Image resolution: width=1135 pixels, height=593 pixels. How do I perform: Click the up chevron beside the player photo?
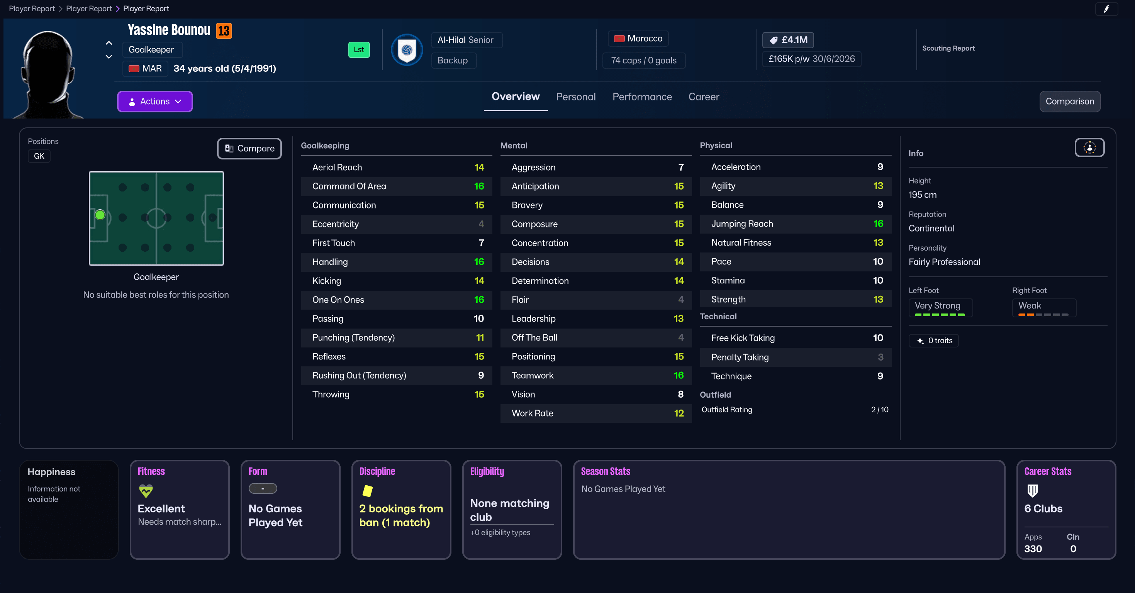point(109,43)
